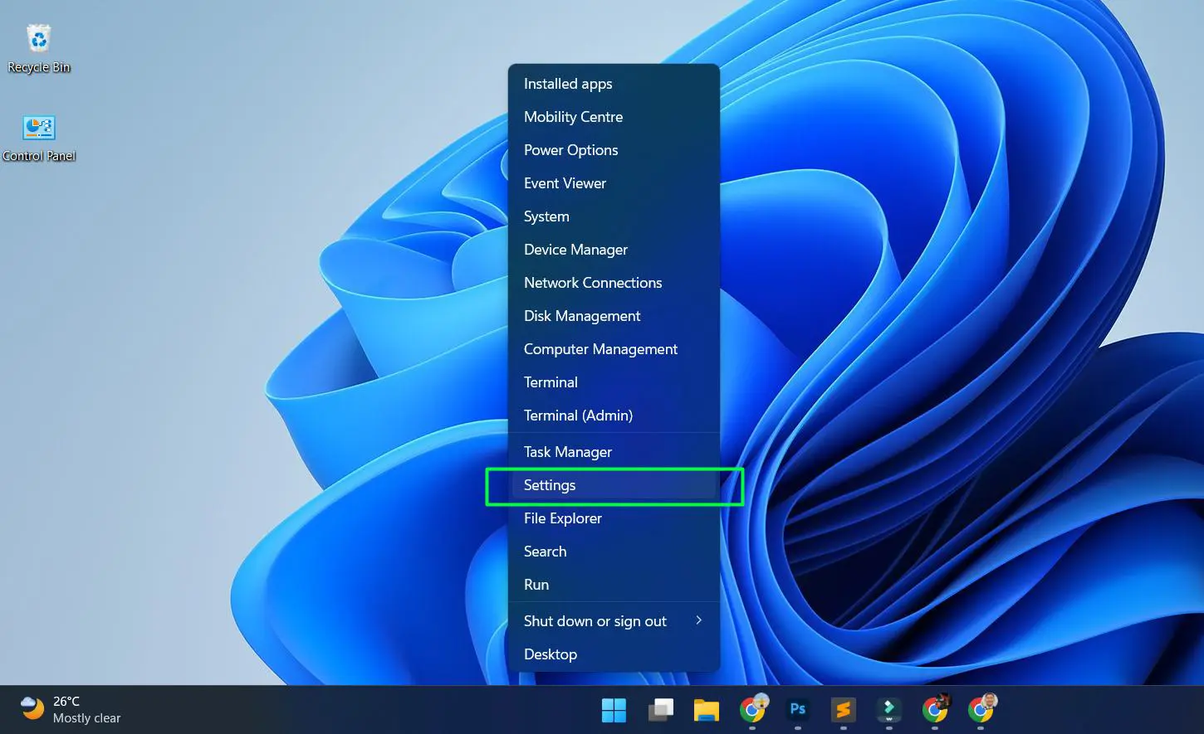Open Sublime Text from the taskbar
The height and width of the screenshot is (734, 1204).
pyautogui.click(x=843, y=710)
